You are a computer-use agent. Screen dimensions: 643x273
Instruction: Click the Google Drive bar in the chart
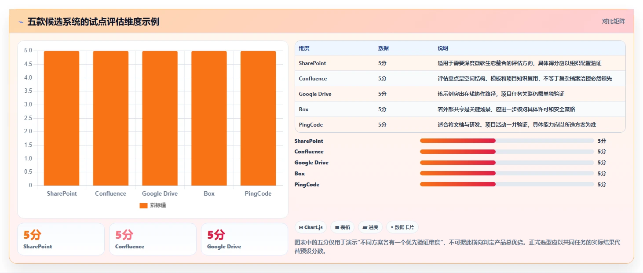[160, 118]
